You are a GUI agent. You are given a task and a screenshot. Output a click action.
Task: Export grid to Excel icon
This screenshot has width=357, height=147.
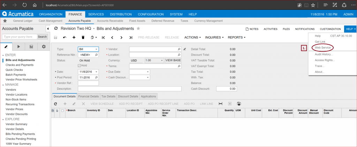(230, 104)
